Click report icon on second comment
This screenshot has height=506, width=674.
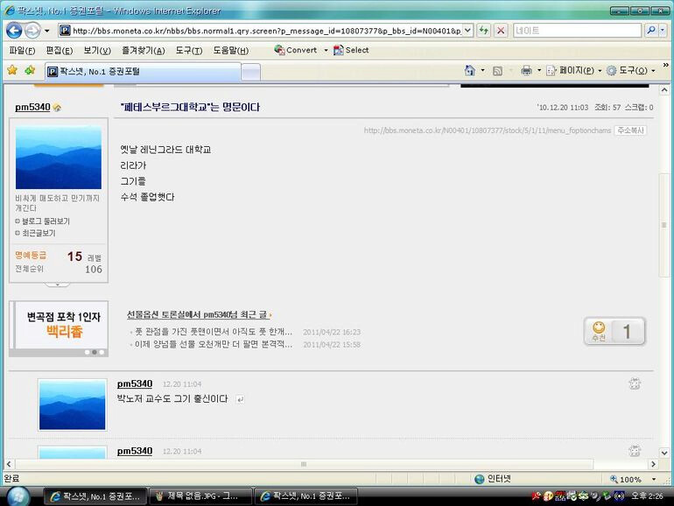point(635,450)
